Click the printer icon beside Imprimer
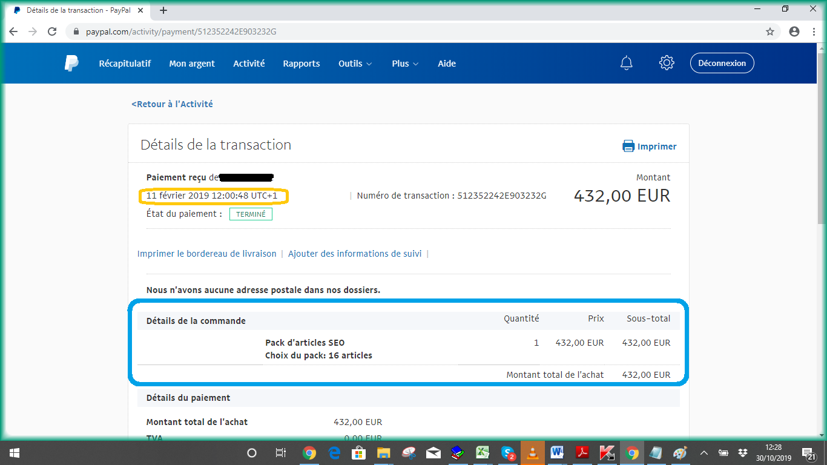The image size is (827, 465). tap(628, 147)
